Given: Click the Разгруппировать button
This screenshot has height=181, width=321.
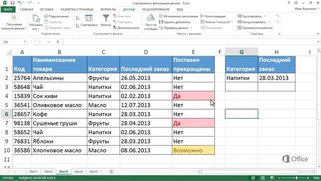Looking at the screenshot, I should point(251,22).
